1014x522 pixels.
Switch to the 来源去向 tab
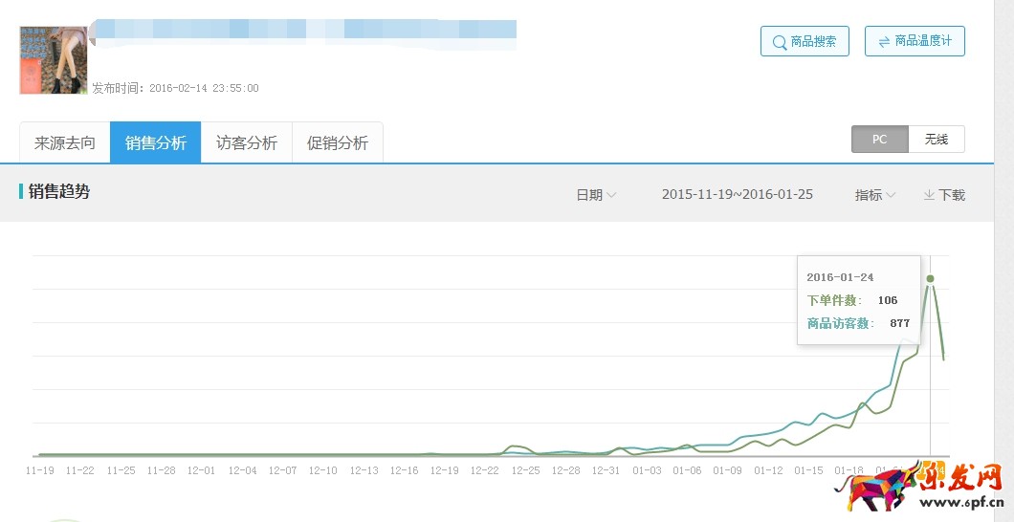click(65, 142)
